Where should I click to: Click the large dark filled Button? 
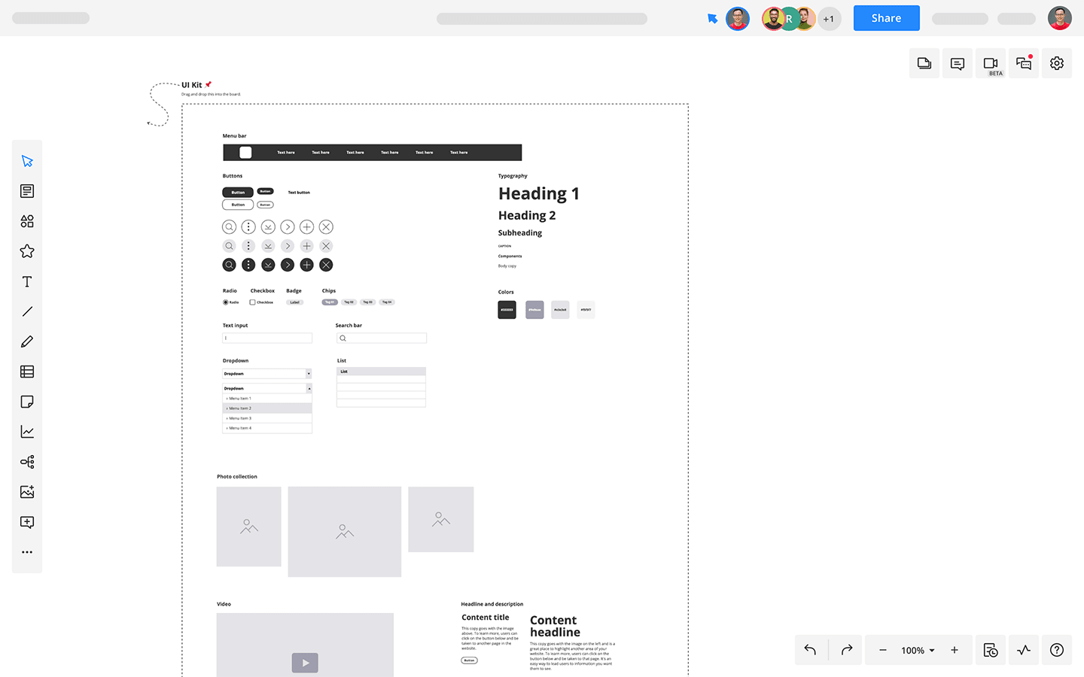pos(238,193)
